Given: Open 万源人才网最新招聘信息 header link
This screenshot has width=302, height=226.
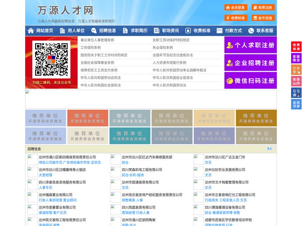Looking at the screenshot, I should click(x=56, y=21).
